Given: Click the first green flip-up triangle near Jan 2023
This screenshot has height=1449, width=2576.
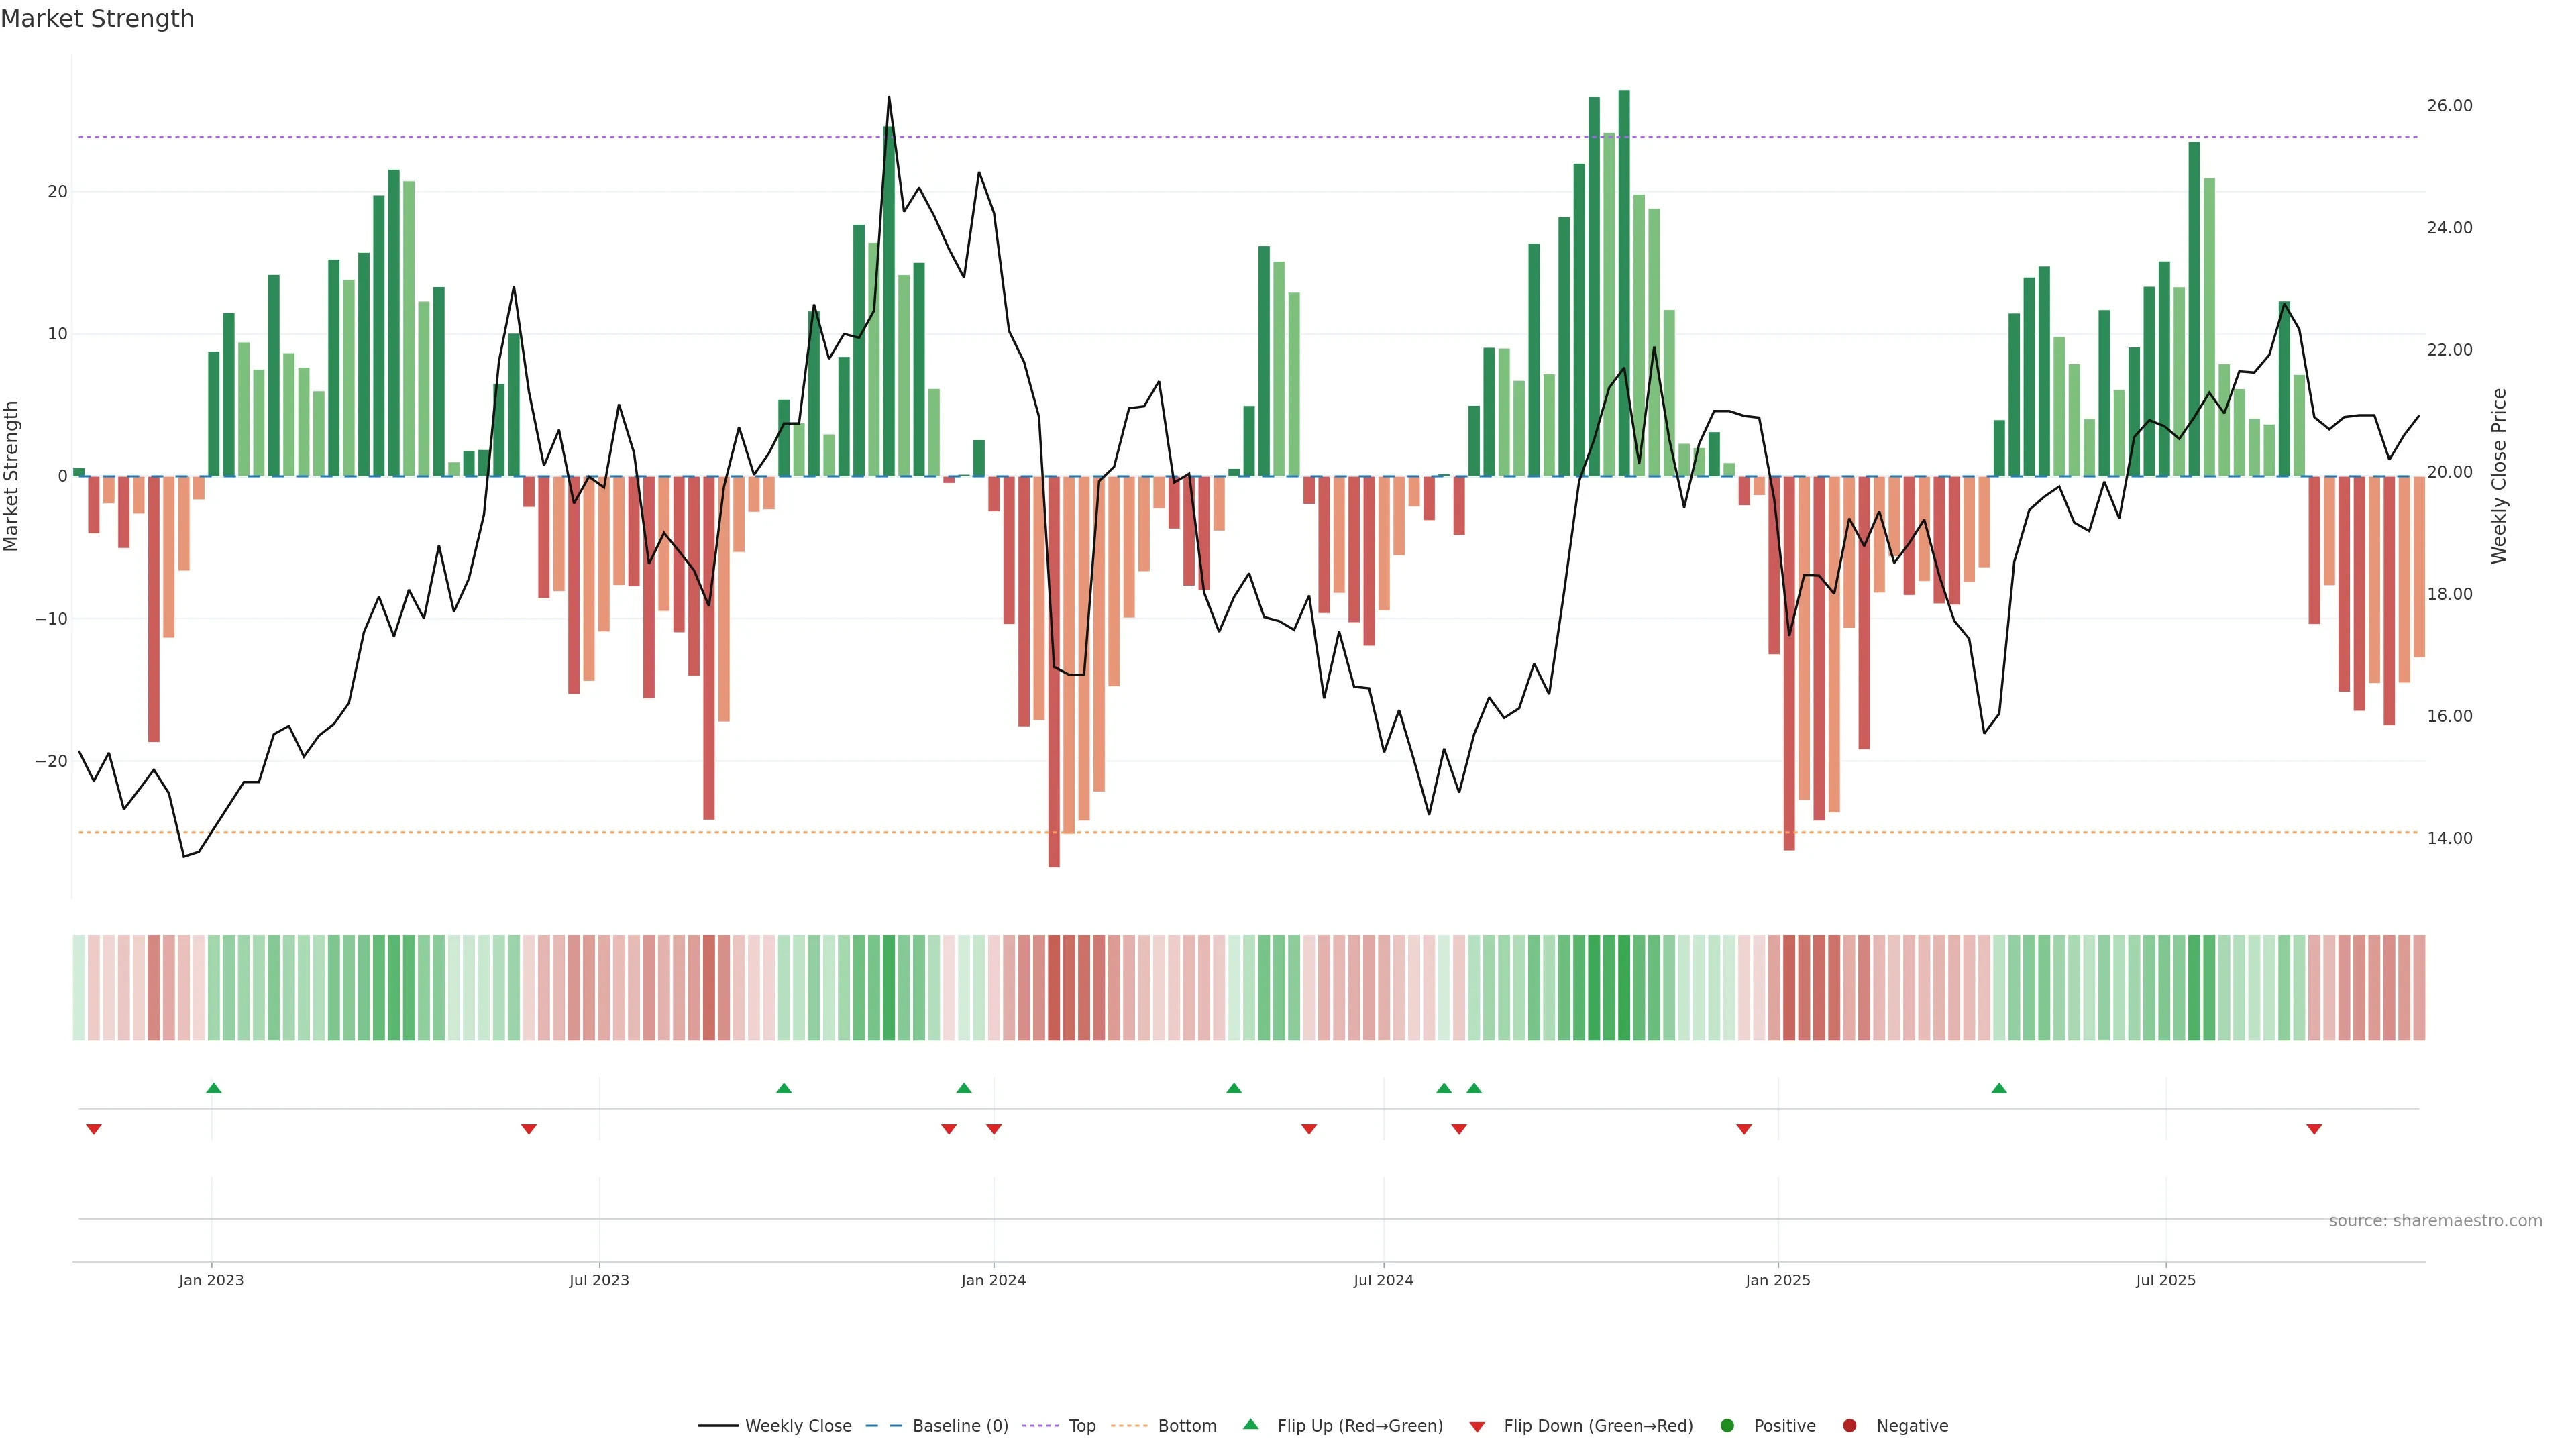Looking at the screenshot, I should coord(213,1088).
